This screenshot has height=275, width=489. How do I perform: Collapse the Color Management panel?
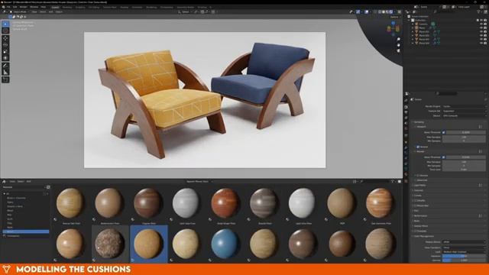tap(423, 236)
